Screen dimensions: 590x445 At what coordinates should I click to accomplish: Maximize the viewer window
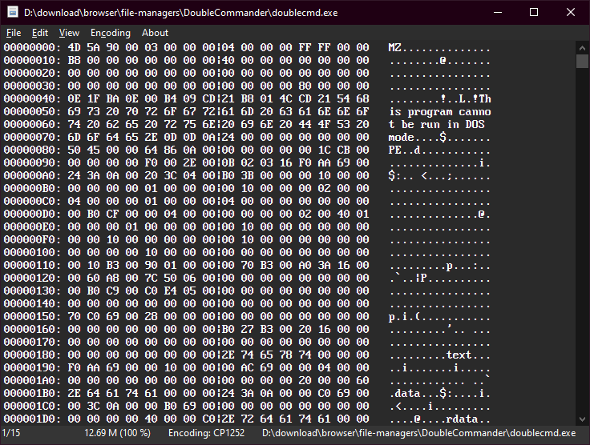pyautogui.click(x=534, y=12)
